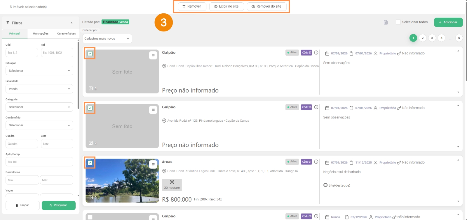The width and height of the screenshot is (467, 220).
Task: Click the Site(destaque) globe icon
Action: [325, 185]
